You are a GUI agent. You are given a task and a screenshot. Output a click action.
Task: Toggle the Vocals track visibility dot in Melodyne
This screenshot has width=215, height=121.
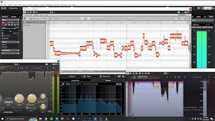coord(25,22)
